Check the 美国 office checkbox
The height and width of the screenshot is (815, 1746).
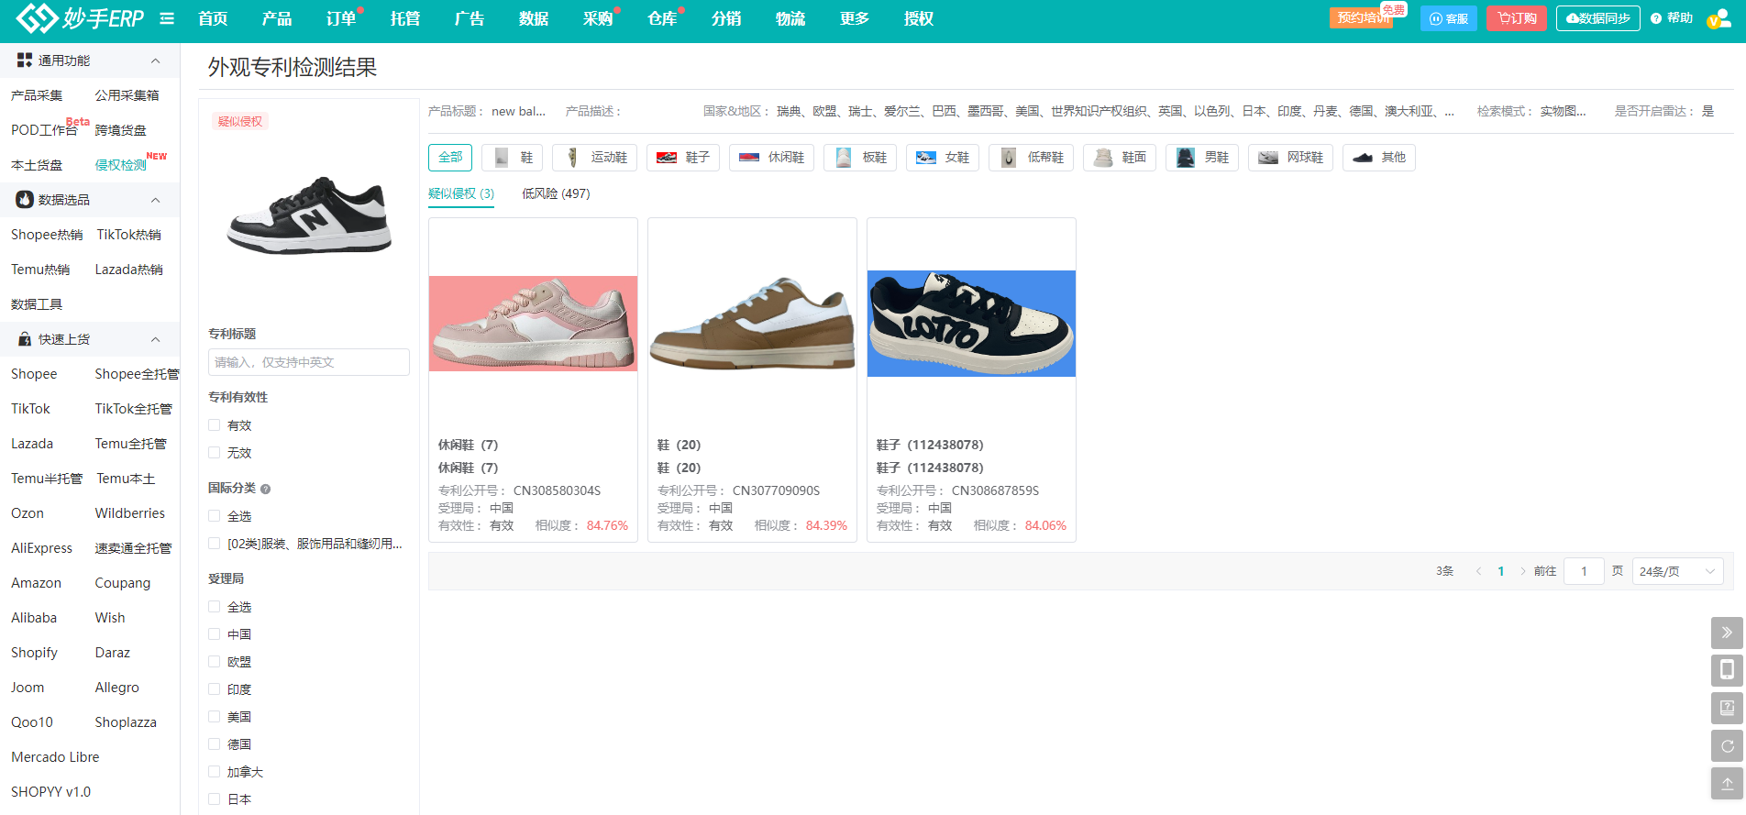pos(215,717)
